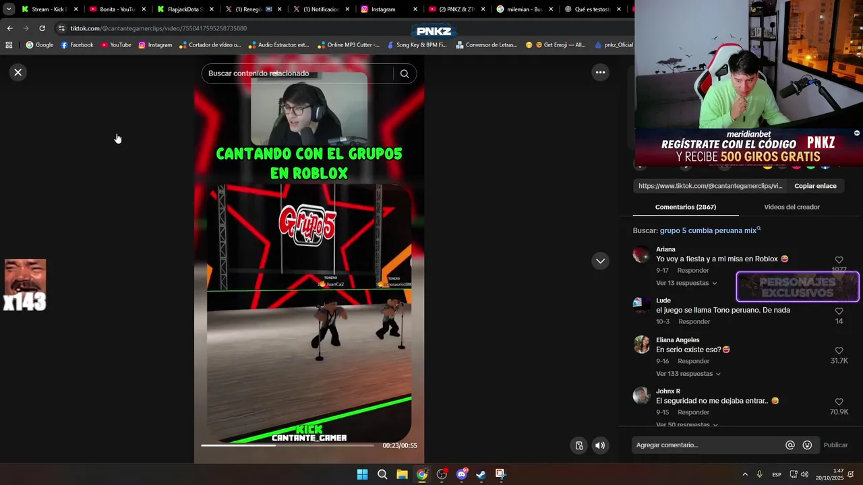Open the Google bookmark
Viewport: 863px width, 485px height.
[40, 45]
